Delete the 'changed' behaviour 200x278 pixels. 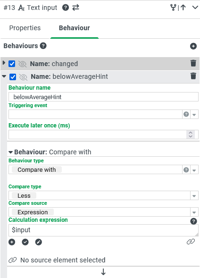tap(193, 63)
